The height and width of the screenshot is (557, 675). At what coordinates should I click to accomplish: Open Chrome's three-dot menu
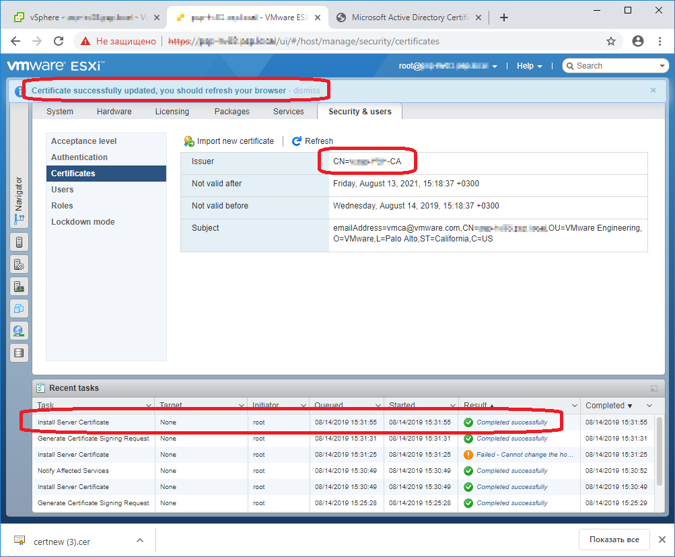[660, 41]
